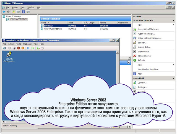Open Hyper-V Settings action
The height and width of the screenshot is (134, 177).
(x=146, y=34)
